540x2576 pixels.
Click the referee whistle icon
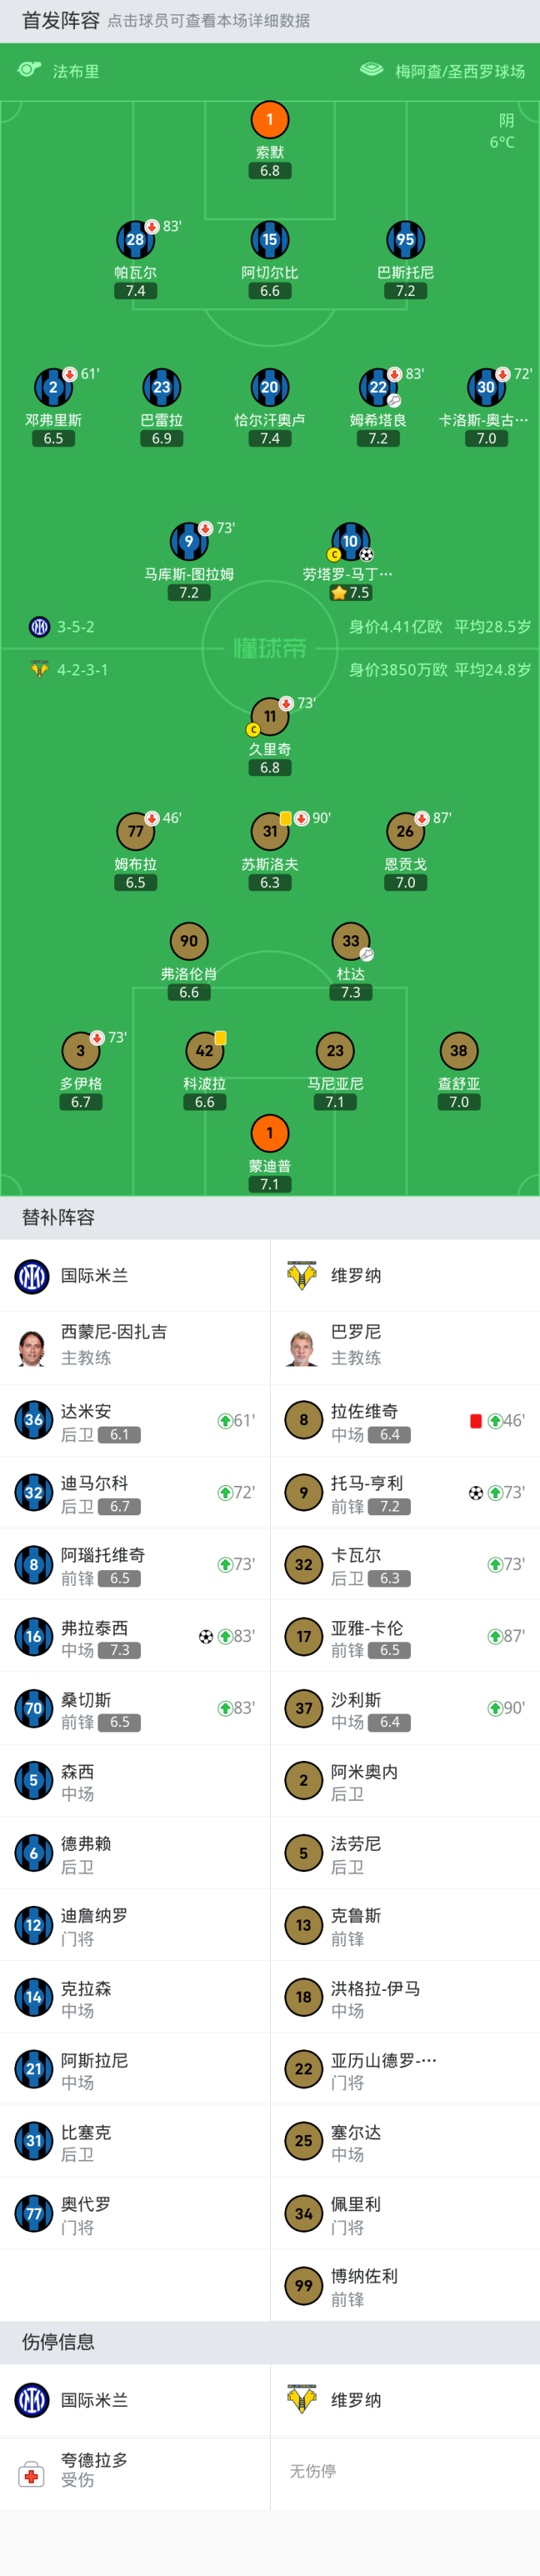point(29,70)
